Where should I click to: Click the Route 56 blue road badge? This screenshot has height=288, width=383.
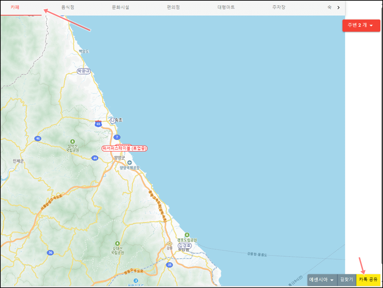click(x=50, y=252)
